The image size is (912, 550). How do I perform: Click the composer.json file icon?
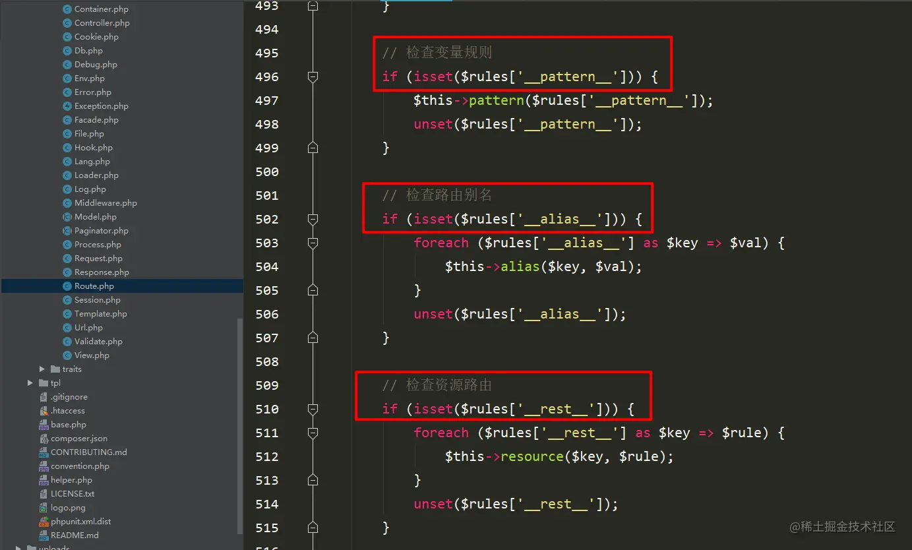(44, 439)
